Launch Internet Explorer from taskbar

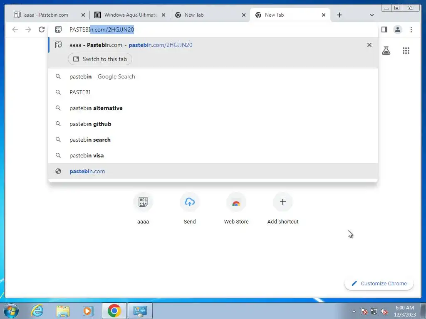point(37,311)
